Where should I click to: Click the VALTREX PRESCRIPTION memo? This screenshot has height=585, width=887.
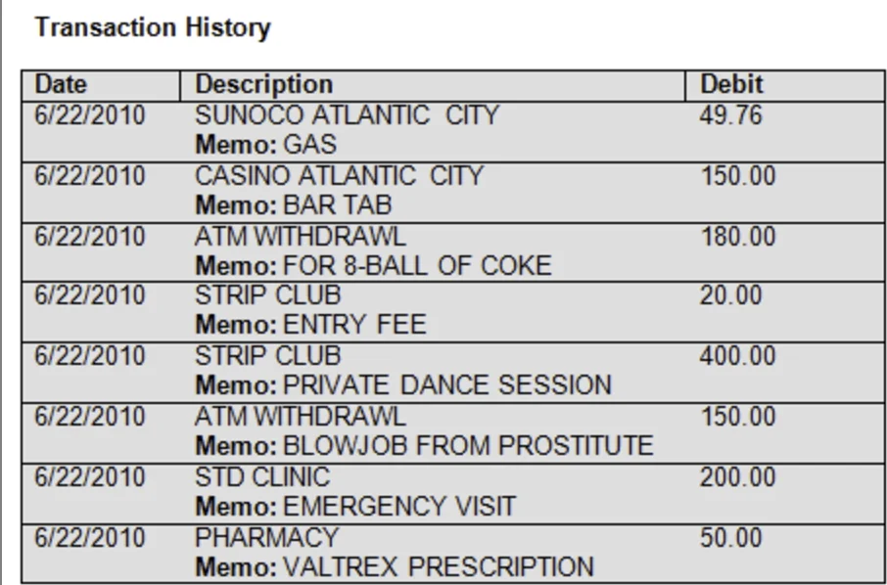click(438, 567)
